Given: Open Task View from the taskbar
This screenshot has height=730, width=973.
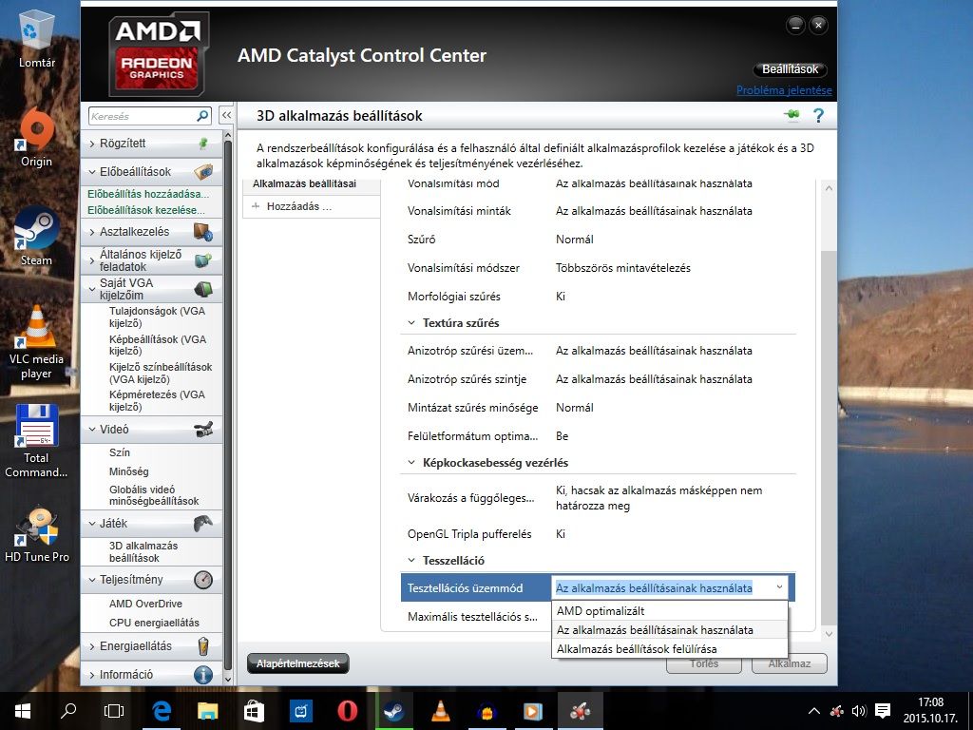Looking at the screenshot, I should 114,711.
